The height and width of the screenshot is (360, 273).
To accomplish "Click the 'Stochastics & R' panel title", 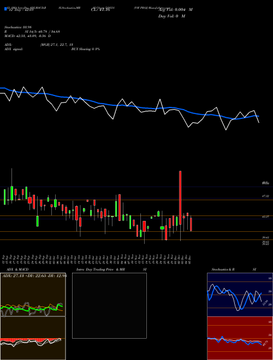I will (x=223, y=269).
